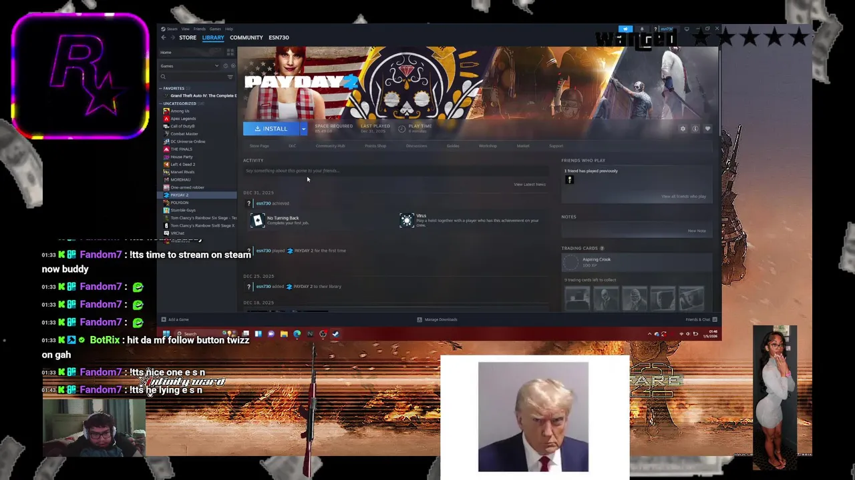Image resolution: width=855 pixels, height=480 pixels.
Task: Open the Friends menu
Action: click(x=200, y=29)
